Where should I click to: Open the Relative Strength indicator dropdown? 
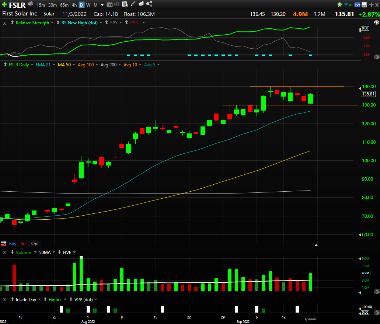coord(52,23)
